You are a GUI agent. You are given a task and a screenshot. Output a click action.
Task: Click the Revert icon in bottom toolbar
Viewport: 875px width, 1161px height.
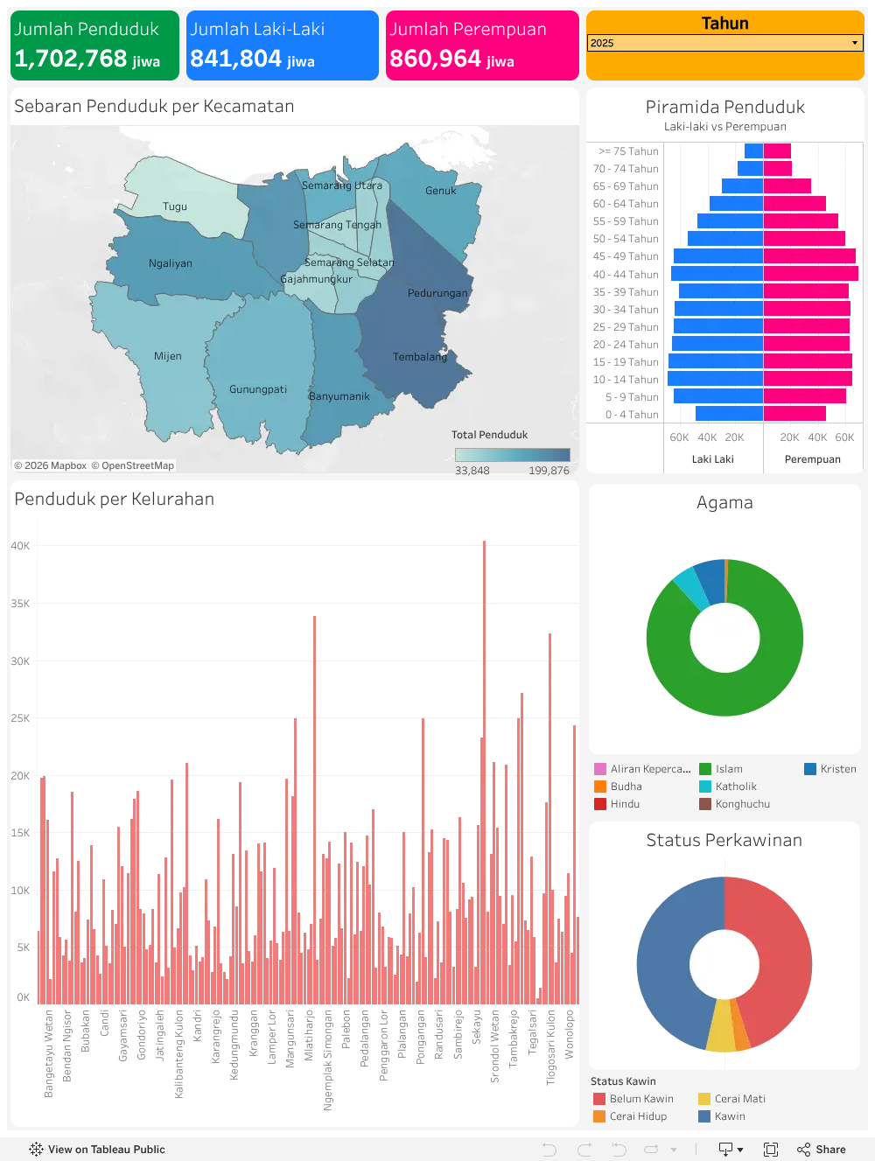pos(619,1150)
